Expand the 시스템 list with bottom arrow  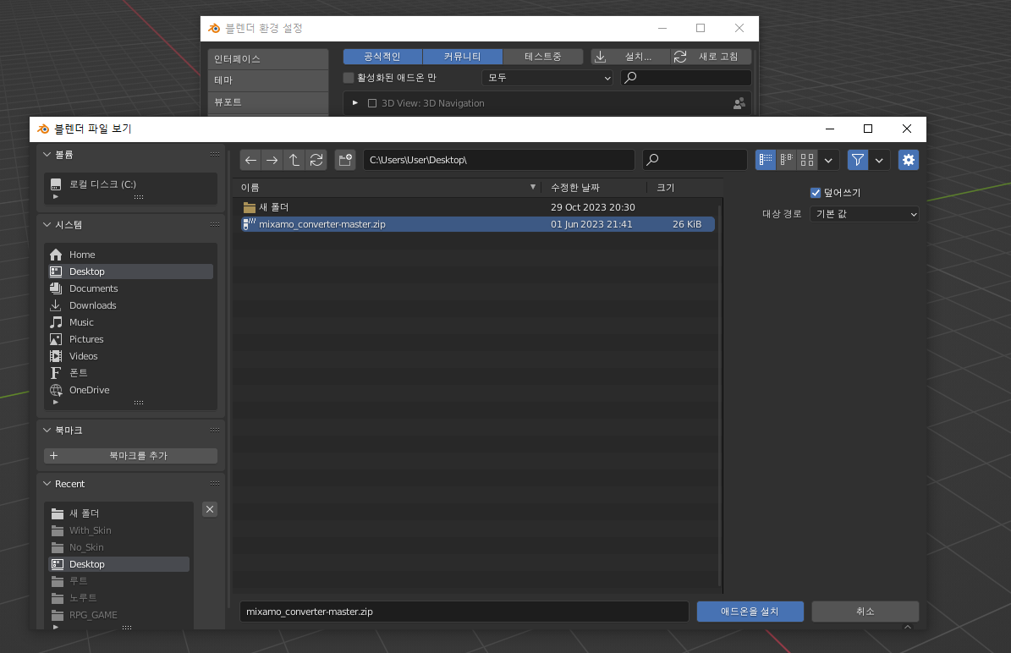(x=56, y=403)
